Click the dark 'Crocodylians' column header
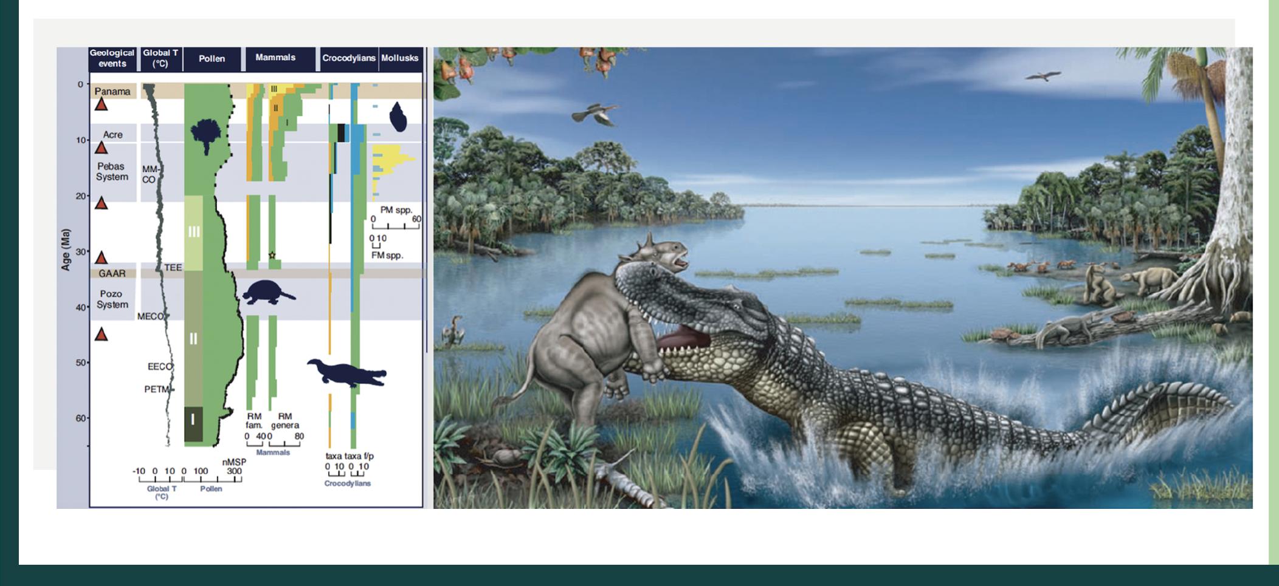Viewport: 1279px width, 586px height. point(349,58)
